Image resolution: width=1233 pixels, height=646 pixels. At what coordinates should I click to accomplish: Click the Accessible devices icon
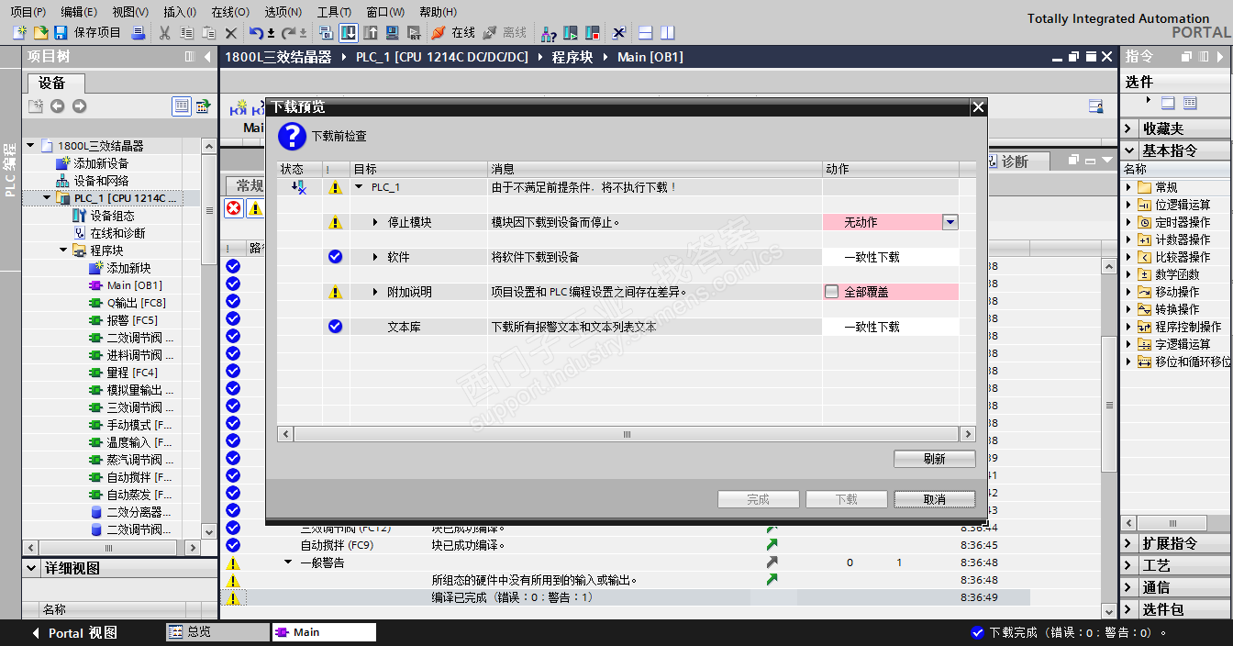pos(549,33)
